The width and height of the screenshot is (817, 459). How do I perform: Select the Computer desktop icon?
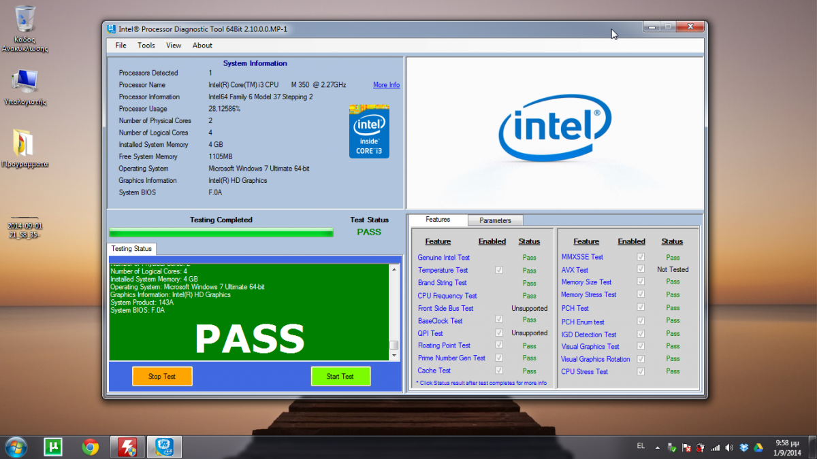[x=25, y=87]
